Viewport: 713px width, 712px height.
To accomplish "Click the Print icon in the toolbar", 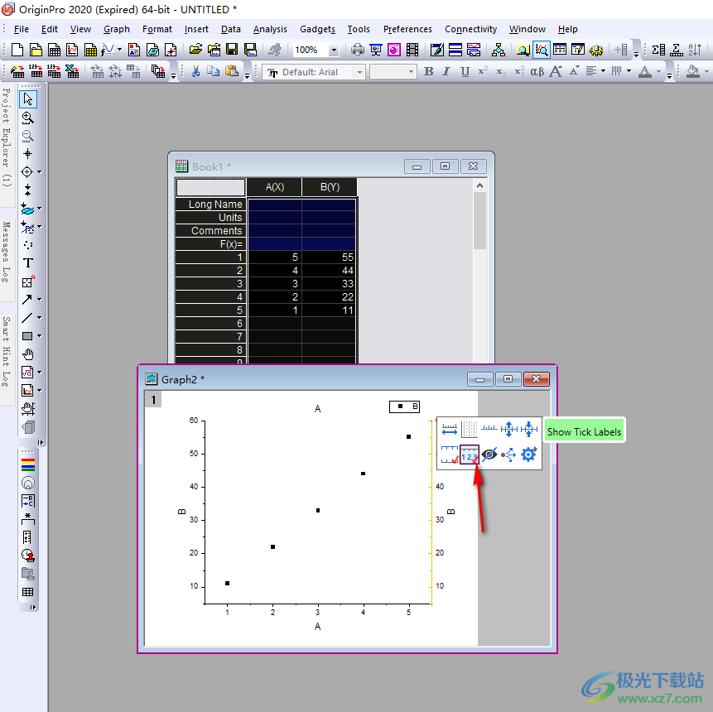I will pos(357,50).
